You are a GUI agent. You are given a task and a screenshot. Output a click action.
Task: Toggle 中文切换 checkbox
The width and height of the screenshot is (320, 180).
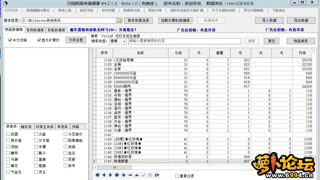10,40
